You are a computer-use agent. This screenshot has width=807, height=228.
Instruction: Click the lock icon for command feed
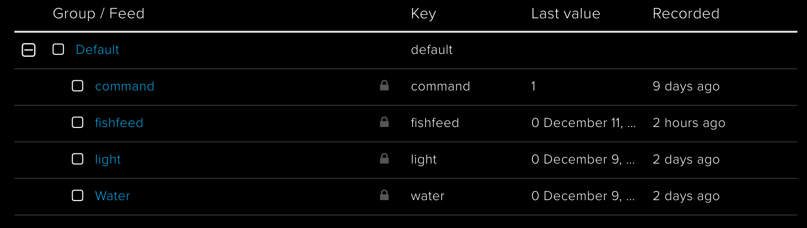(384, 86)
